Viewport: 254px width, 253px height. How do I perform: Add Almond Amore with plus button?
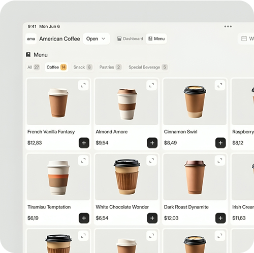[x=152, y=143]
